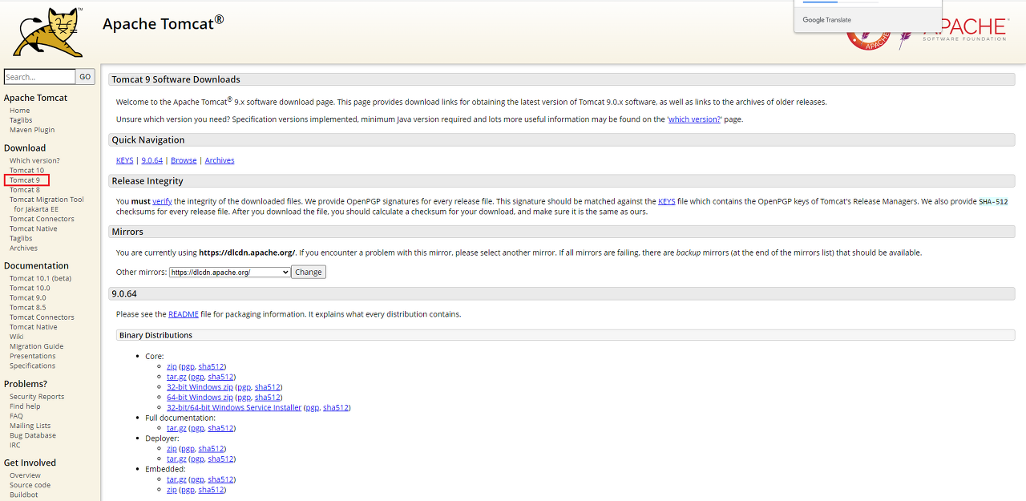Image resolution: width=1026 pixels, height=501 pixels.
Task: Open the mirrors selection dropdown
Action: click(x=229, y=273)
